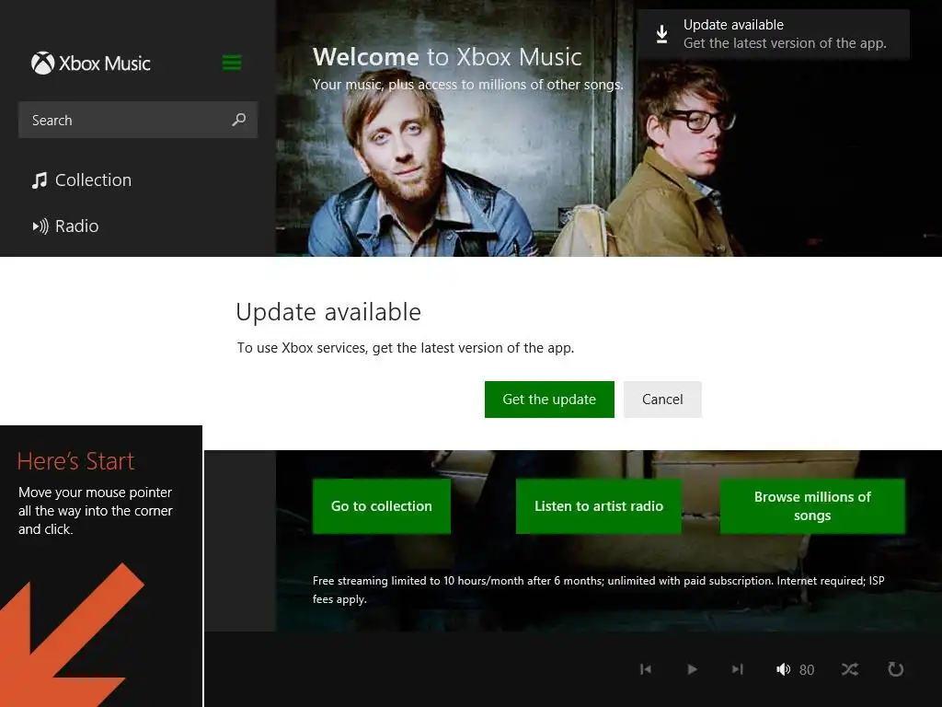Image resolution: width=942 pixels, height=707 pixels.
Task: Click the Welcome to Xbox Music heading
Action: (447, 57)
